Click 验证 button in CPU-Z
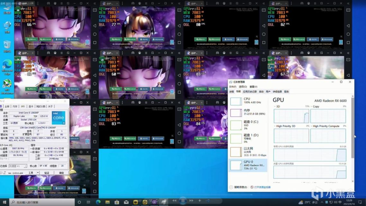Screen dimensions: 366x206 pyautogui.click(x=47, y=173)
